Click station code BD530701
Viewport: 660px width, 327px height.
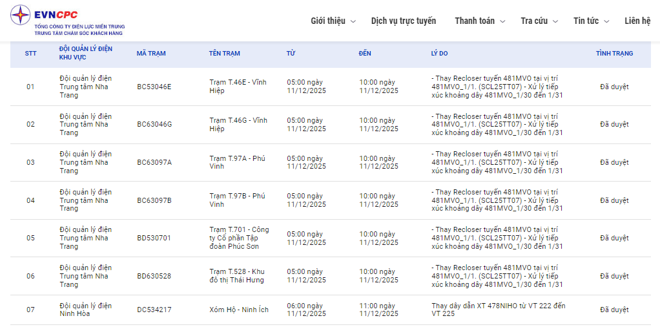point(154,238)
